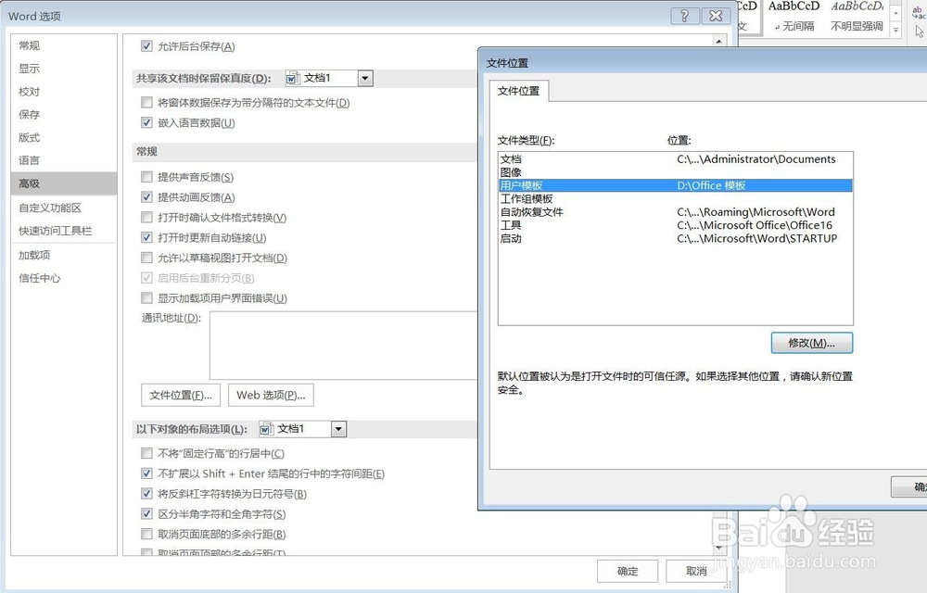The width and height of the screenshot is (927, 593).
Task: Disable the 允许后台保存 checkbox
Action: click(146, 45)
